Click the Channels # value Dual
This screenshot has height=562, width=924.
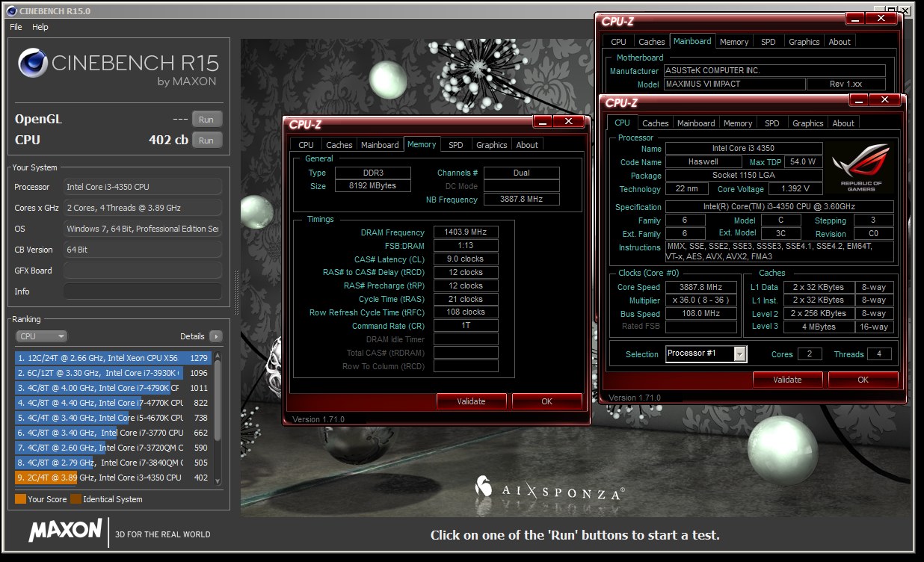[521, 173]
